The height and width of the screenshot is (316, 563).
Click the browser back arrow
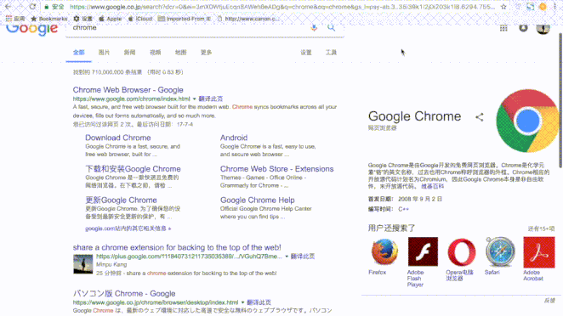8,7
